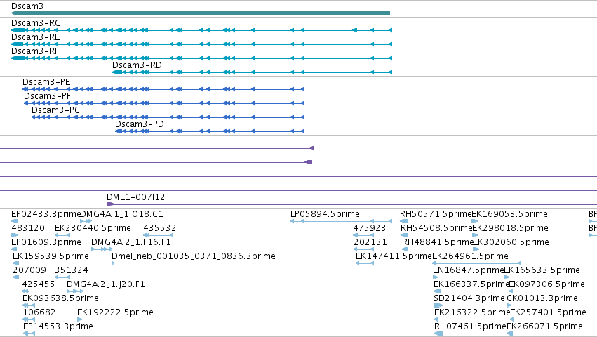The width and height of the screenshot is (597, 337).
Task: Click the EK147411.5prime EST label
Action: tap(394, 256)
